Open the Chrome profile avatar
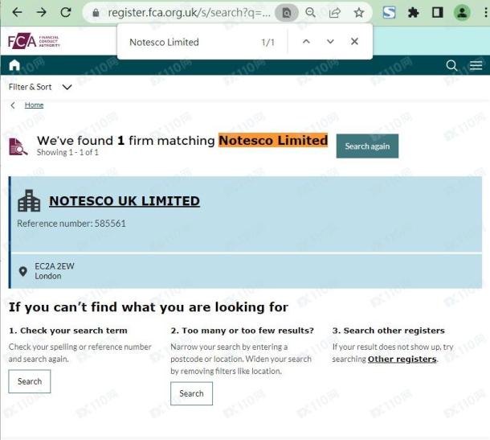 coord(462,13)
